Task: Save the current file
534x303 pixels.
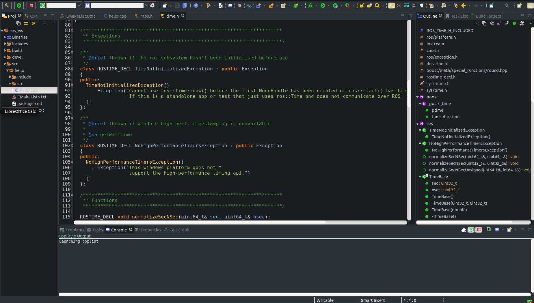Action: tap(177, 5)
